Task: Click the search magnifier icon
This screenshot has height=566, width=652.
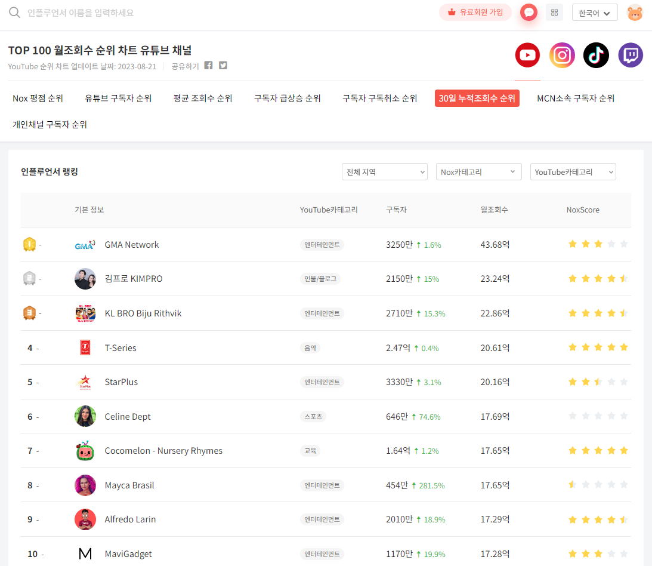Action: [x=14, y=13]
